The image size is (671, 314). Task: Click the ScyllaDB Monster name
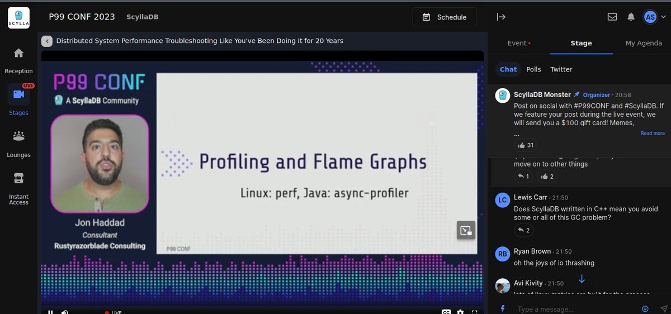click(542, 94)
